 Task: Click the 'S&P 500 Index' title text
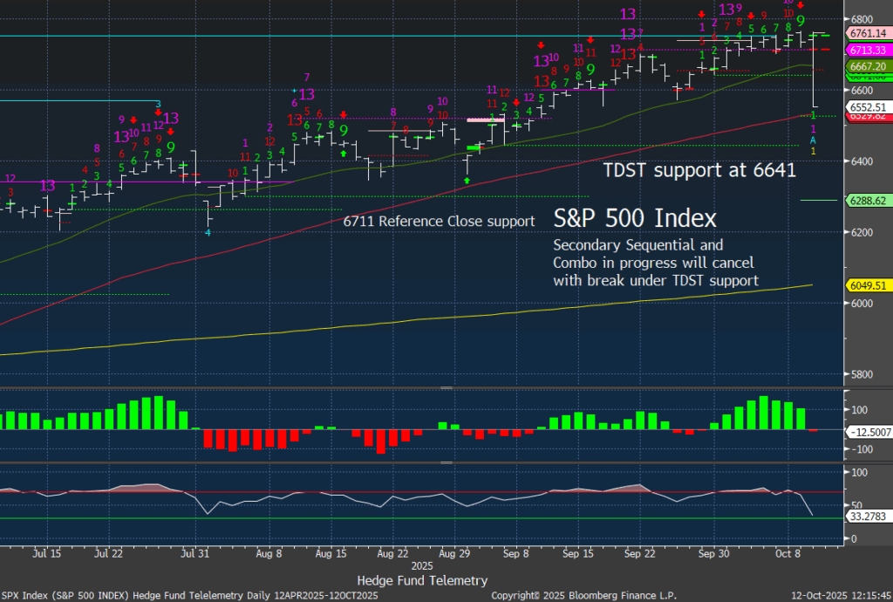pos(635,218)
